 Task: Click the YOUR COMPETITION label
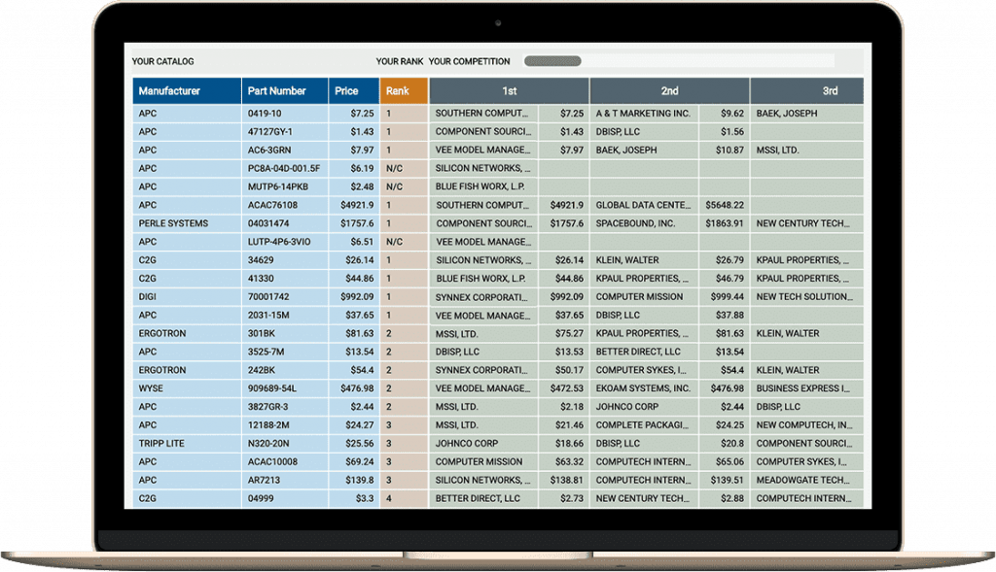[x=470, y=61]
